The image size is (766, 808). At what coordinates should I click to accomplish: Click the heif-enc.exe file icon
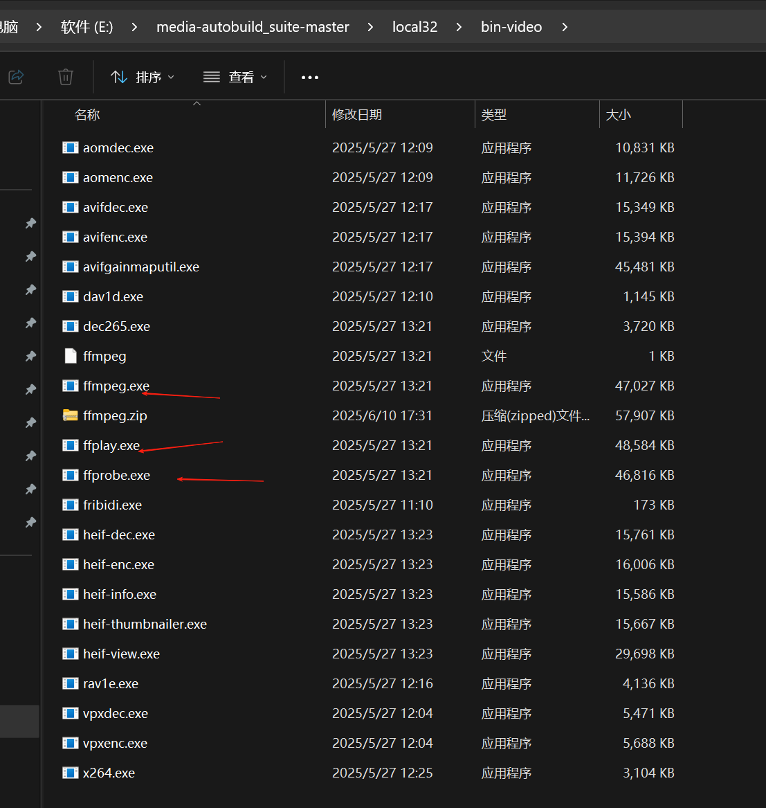(70, 565)
